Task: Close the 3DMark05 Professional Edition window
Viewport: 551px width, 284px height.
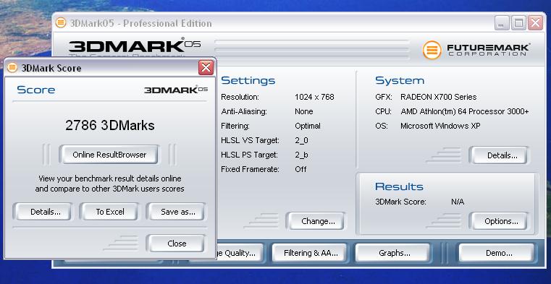Action: pyautogui.click(x=535, y=24)
